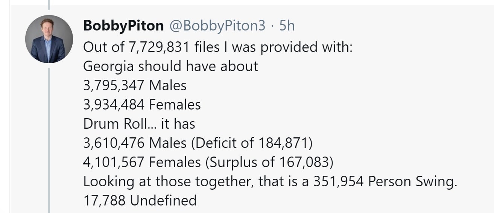Click the line starting 'Out of 7,729,831 files'
Image resolution: width=494 pixels, height=213 pixels.
pyautogui.click(x=217, y=47)
